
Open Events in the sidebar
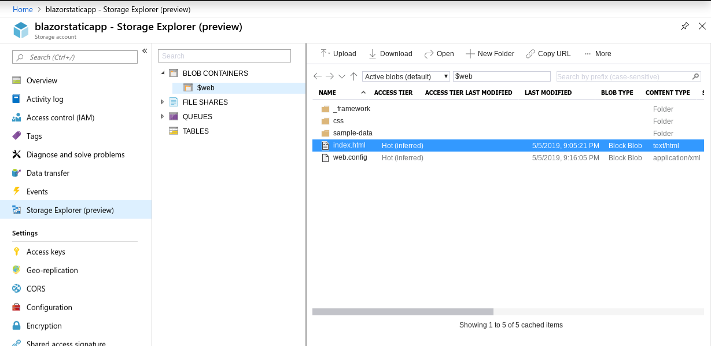tap(37, 192)
